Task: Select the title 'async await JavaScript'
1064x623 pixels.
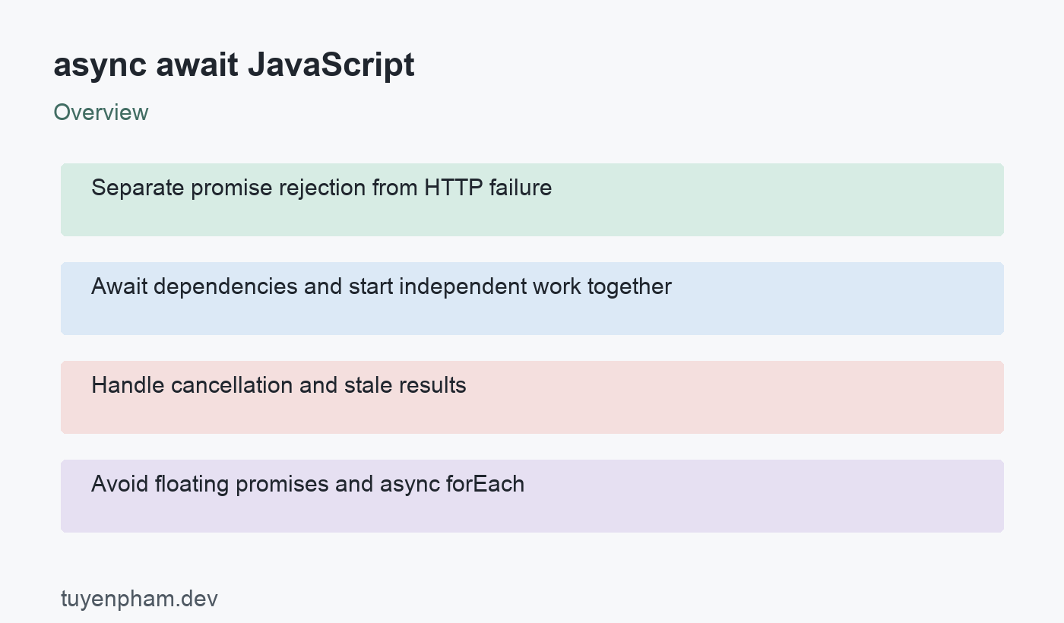Action: click(x=234, y=65)
